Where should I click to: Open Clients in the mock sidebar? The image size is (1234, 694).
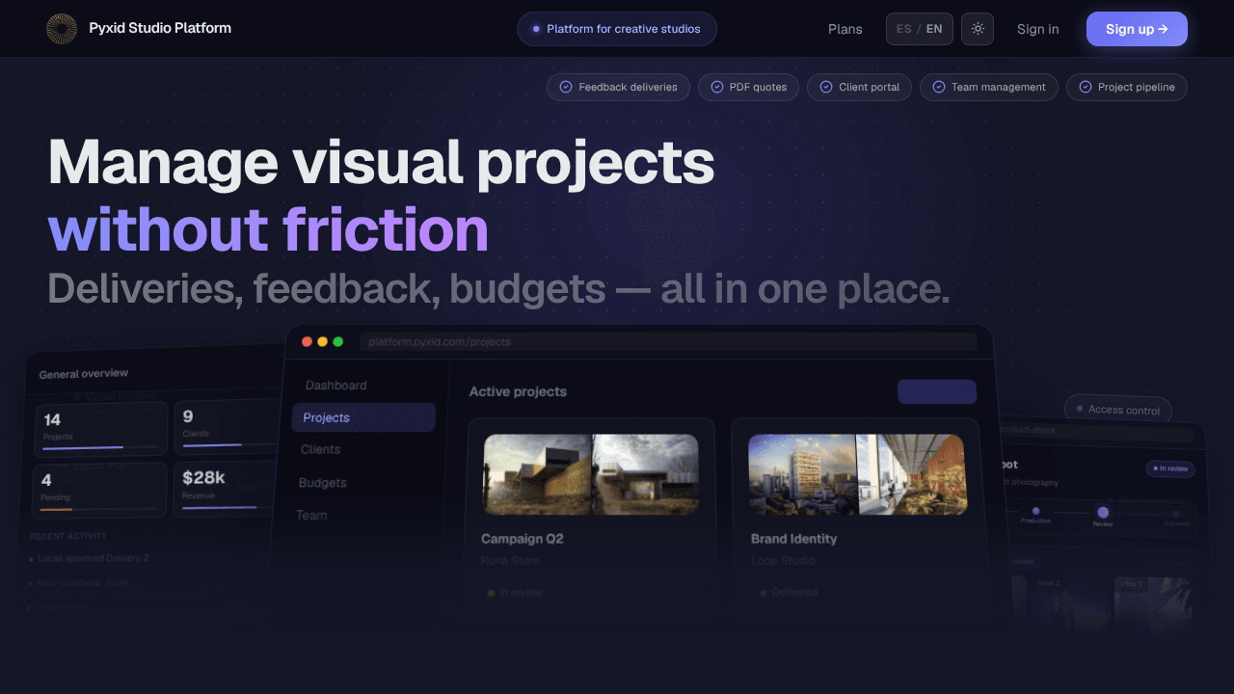[321, 449]
